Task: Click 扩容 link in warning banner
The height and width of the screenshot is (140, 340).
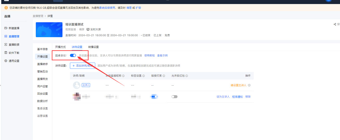Action: point(138,8)
